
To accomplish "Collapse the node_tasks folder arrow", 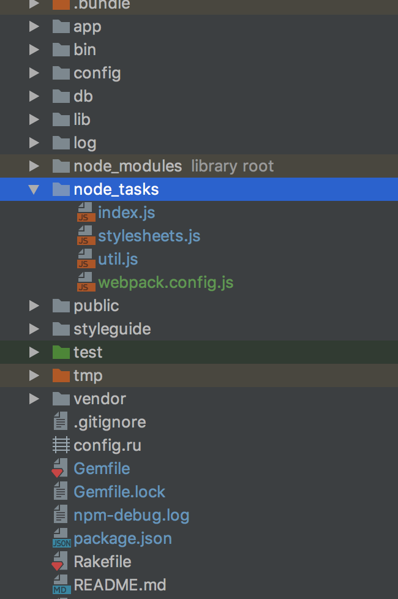I will (x=34, y=189).
